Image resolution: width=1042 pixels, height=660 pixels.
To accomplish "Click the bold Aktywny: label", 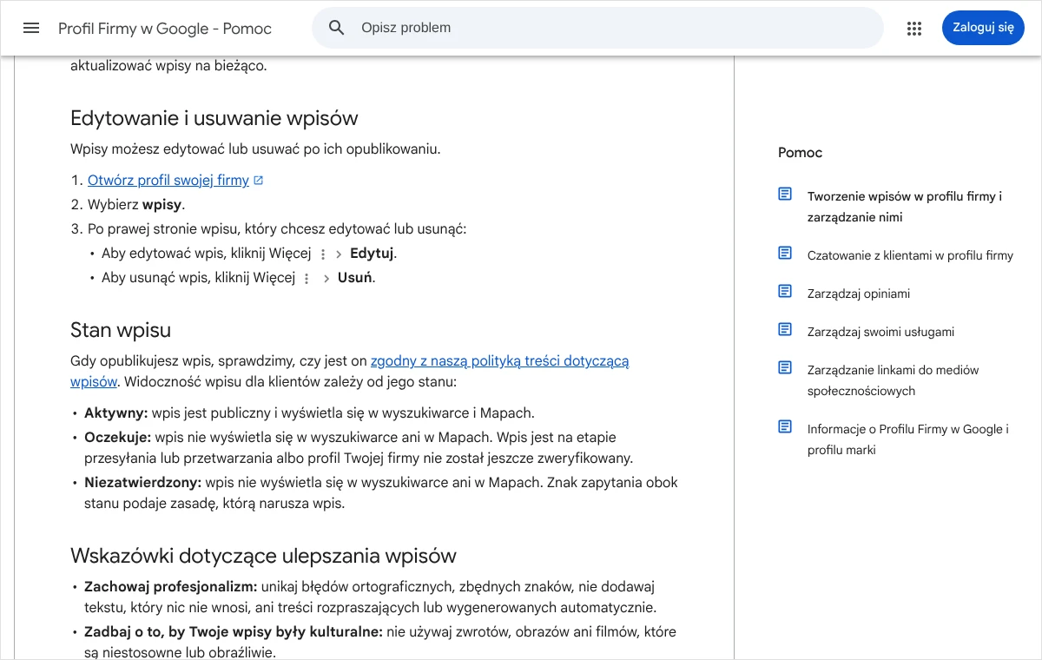I will click(116, 413).
